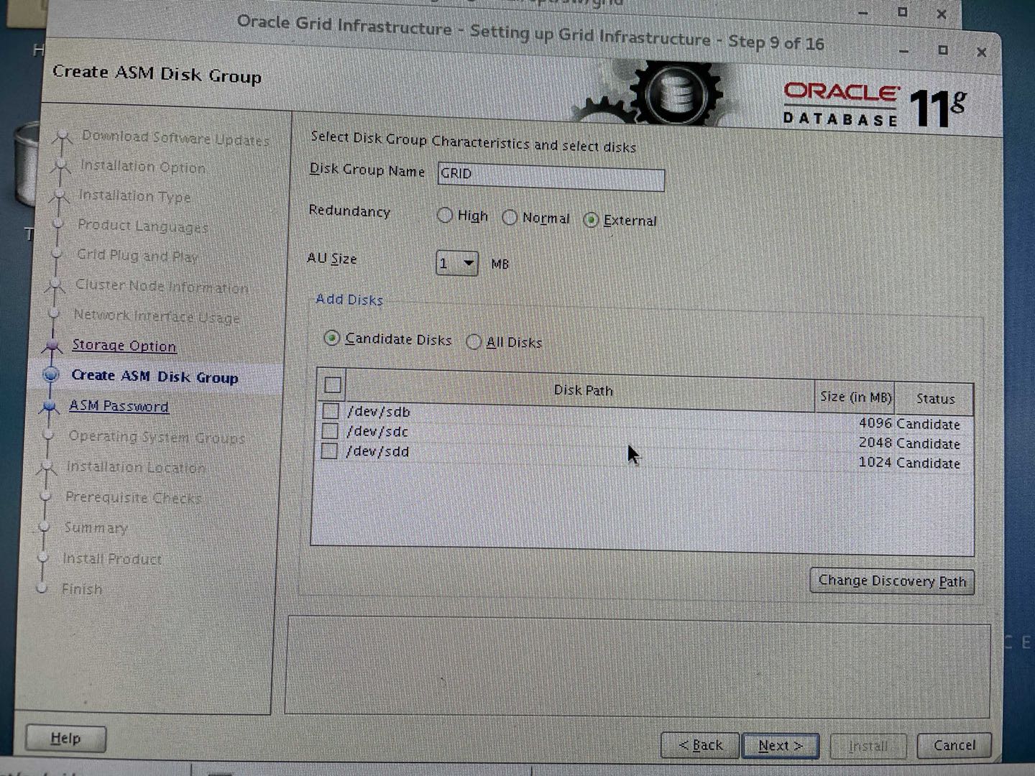Click the 1024 size value

click(875, 462)
